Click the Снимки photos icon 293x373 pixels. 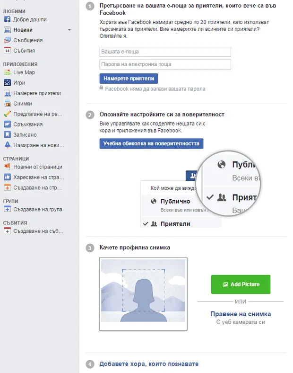[8, 104]
